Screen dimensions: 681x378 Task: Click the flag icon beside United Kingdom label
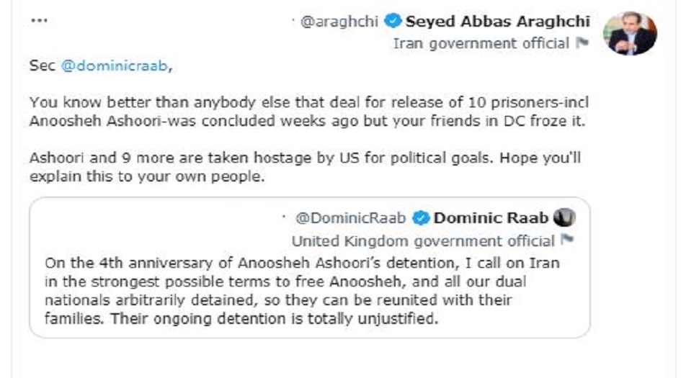[x=567, y=240]
